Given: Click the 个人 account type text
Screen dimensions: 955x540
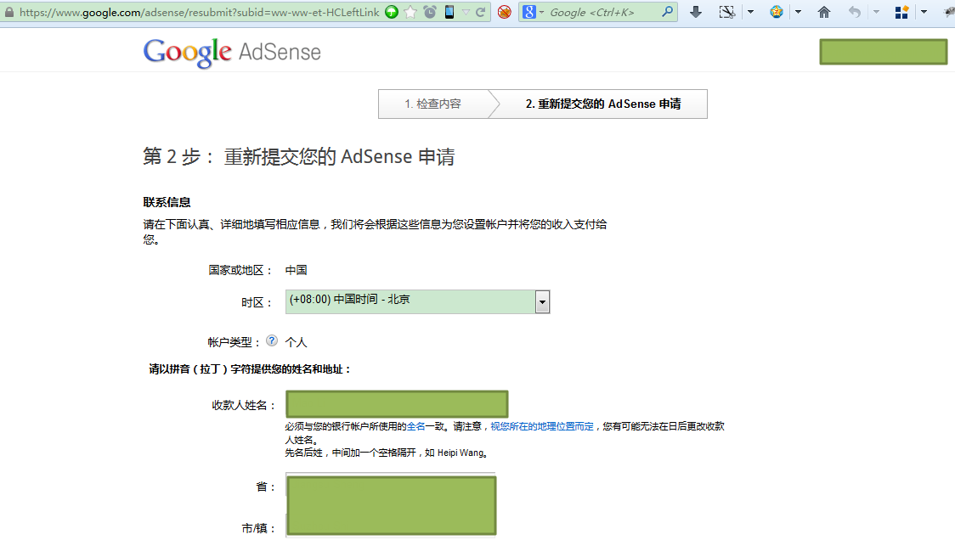Looking at the screenshot, I should pos(296,342).
